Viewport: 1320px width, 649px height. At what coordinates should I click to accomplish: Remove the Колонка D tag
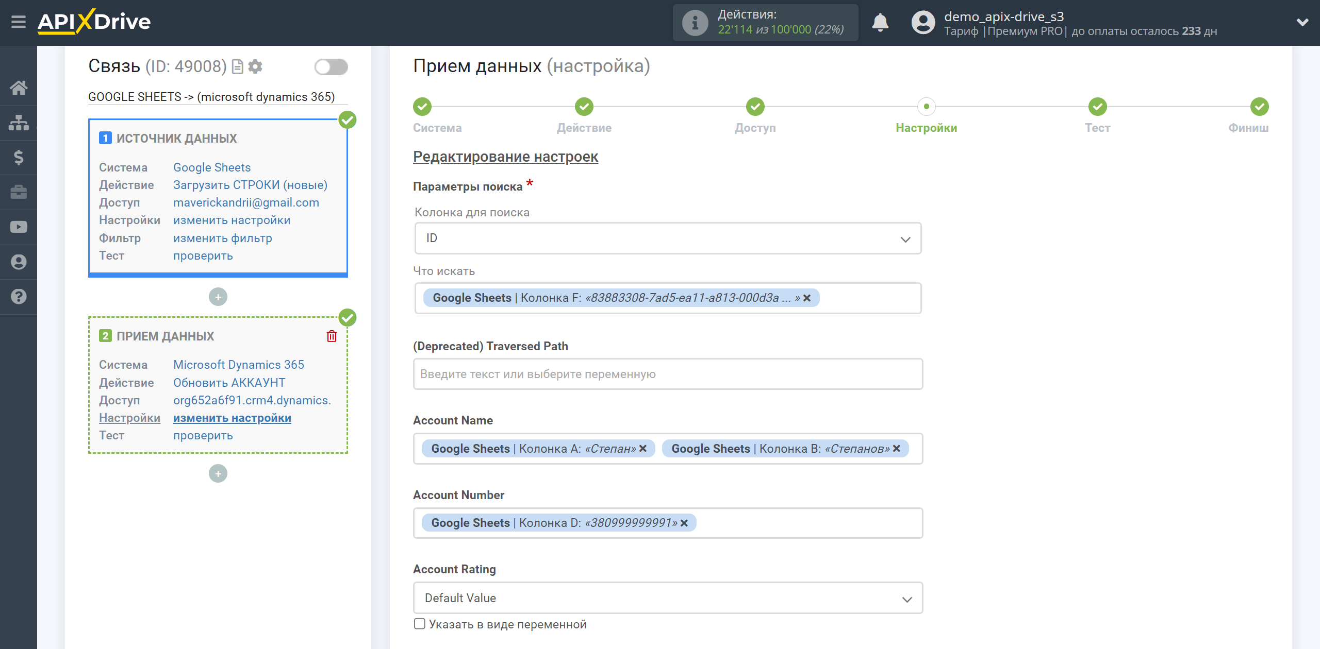(x=684, y=523)
